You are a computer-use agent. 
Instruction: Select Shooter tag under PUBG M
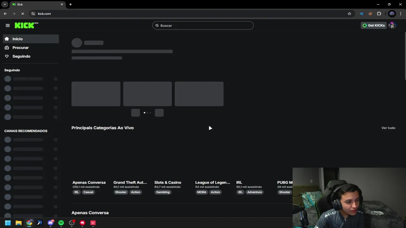pyautogui.click(x=285, y=192)
